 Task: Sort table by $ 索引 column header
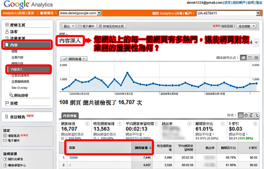248,148
